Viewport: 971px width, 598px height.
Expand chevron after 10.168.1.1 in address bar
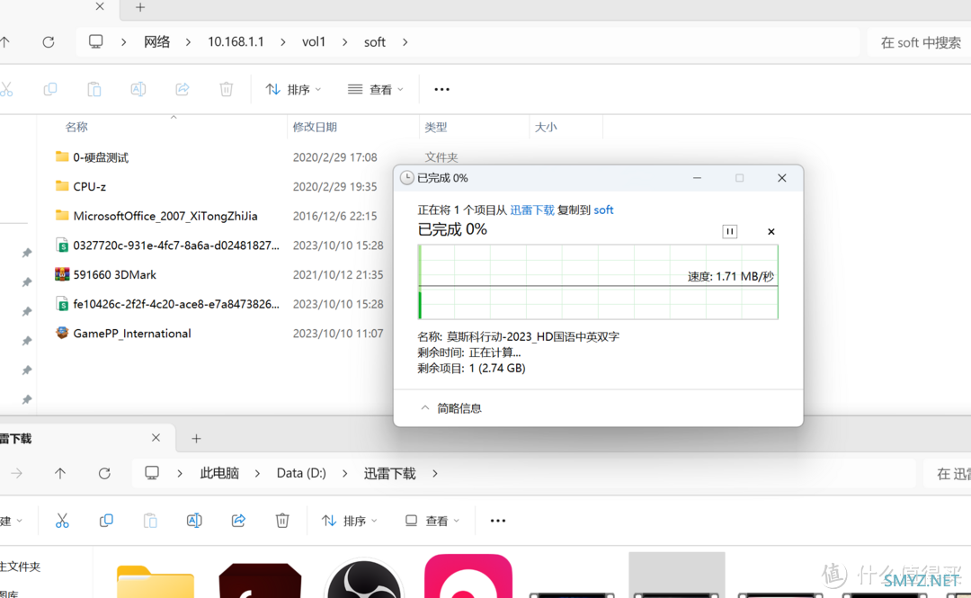[283, 42]
